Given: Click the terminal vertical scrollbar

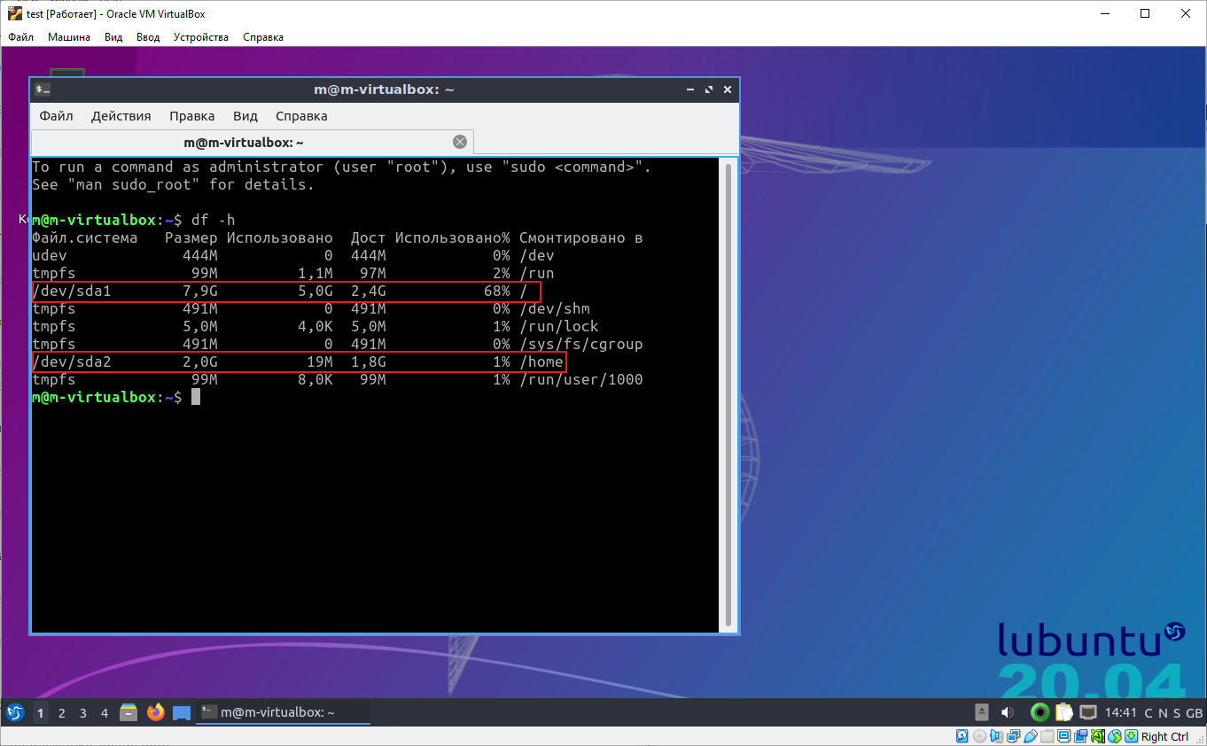Looking at the screenshot, I should [728, 394].
